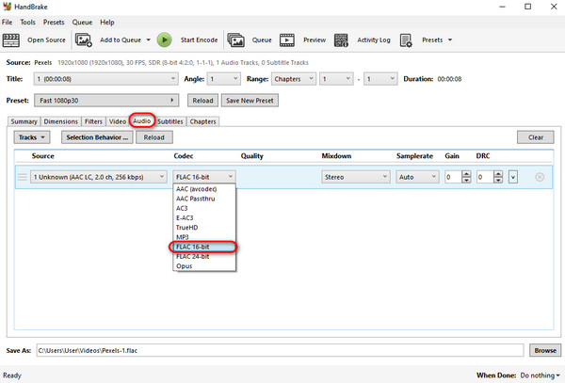Open the start chapter dropdown
This screenshot has height=383, width=565.
click(x=336, y=79)
